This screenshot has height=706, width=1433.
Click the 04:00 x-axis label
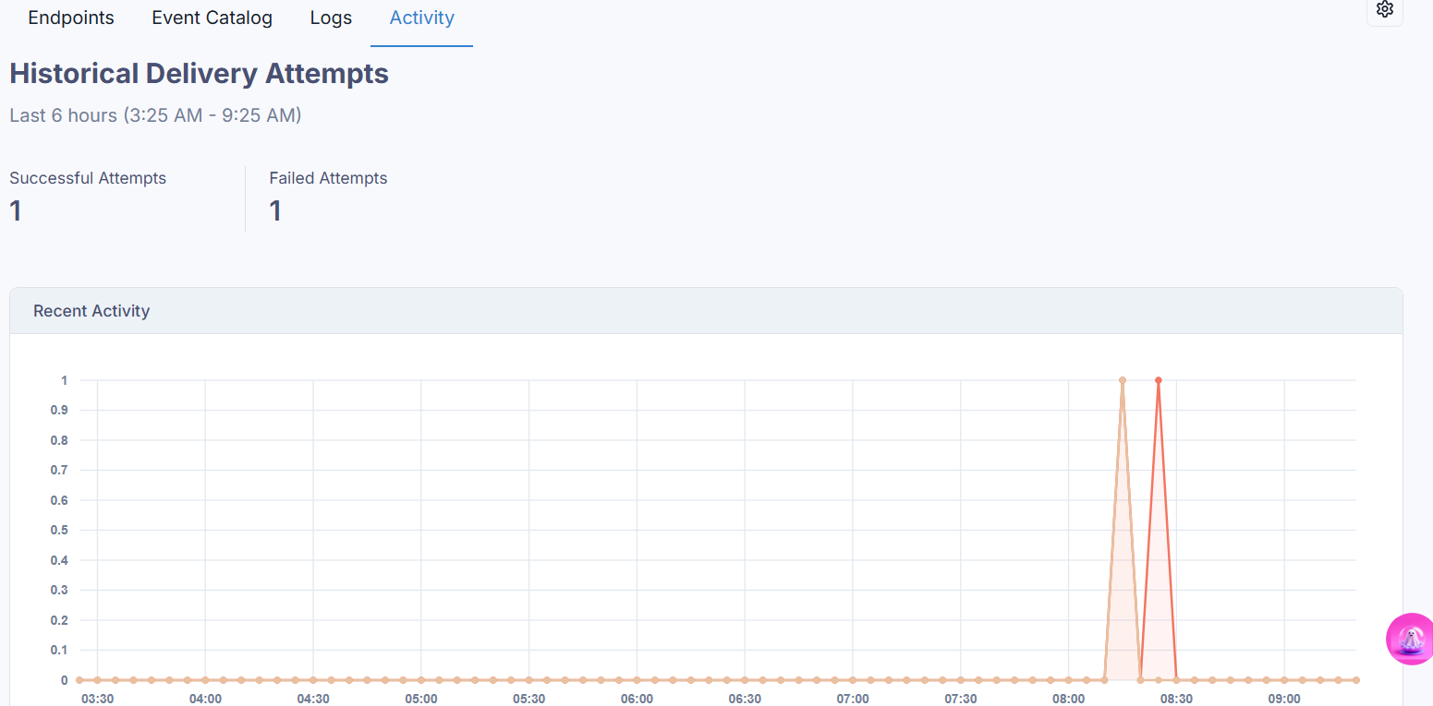(x=205, y=699)
